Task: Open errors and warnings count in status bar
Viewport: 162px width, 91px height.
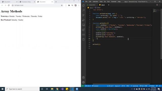Action: click(88, 86)
